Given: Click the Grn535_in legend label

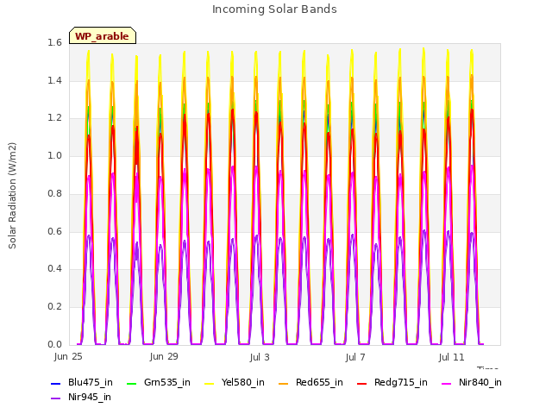Looking at the screenshot, I should 166,383.
